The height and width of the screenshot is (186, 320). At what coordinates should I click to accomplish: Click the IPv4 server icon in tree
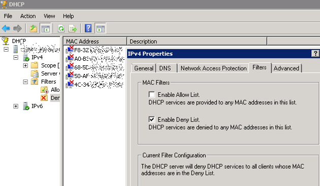click(x=26, y=57)
